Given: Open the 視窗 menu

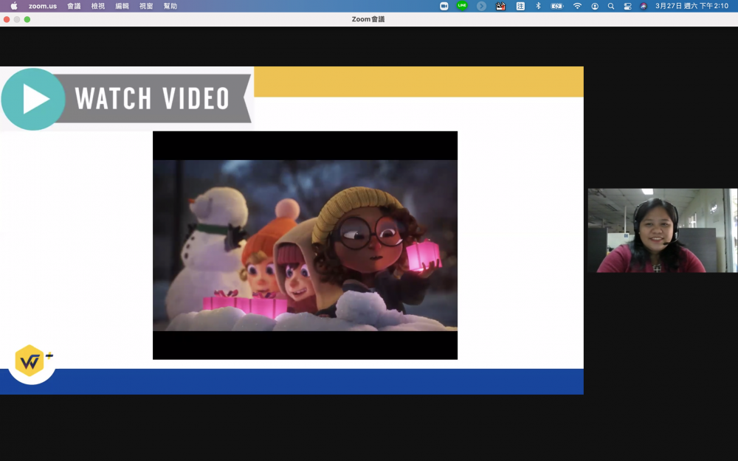Looking at the screenshot, I should 146,6.
